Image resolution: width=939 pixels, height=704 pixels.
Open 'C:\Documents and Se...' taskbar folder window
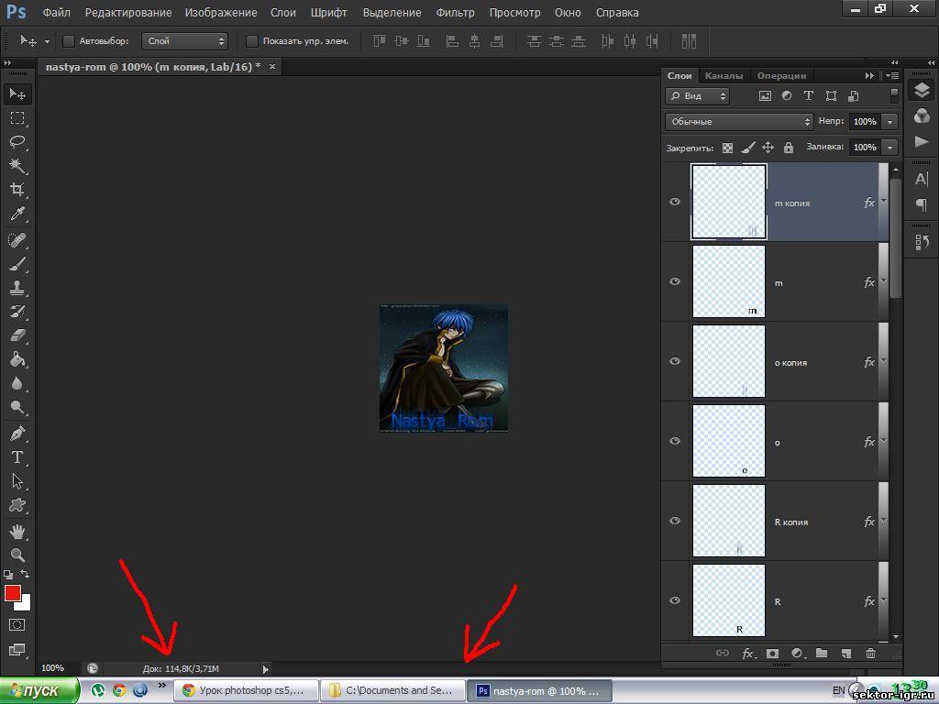coord(392,690)
